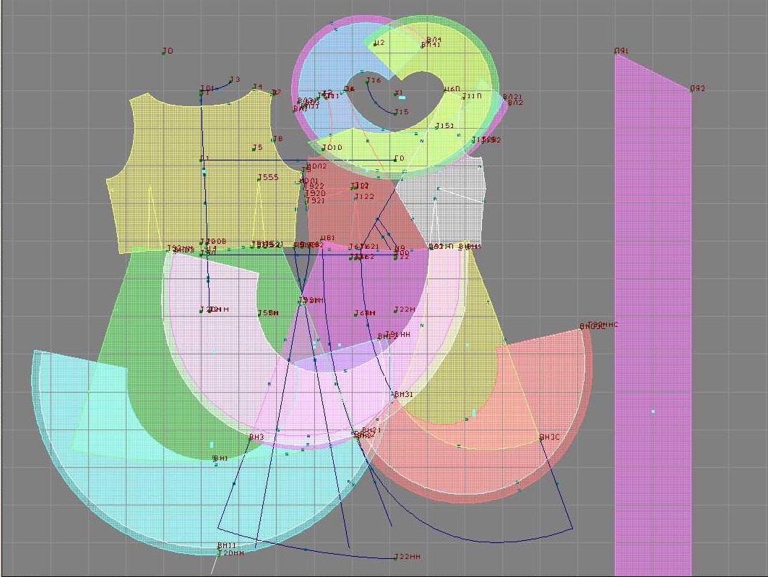Click point T151 on yellow ring
Viewport: 768px width, 577px height.
click(x=437, y=127)
